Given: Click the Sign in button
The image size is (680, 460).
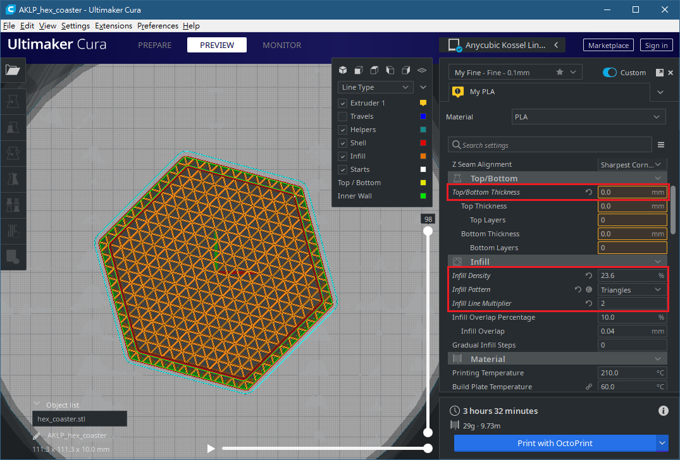Looking at the screenshot, I should pos(656,45).
